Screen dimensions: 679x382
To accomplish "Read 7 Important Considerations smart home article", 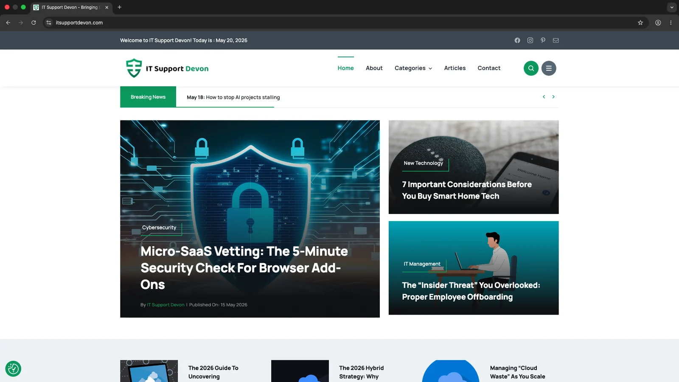I will click(467, 190).
